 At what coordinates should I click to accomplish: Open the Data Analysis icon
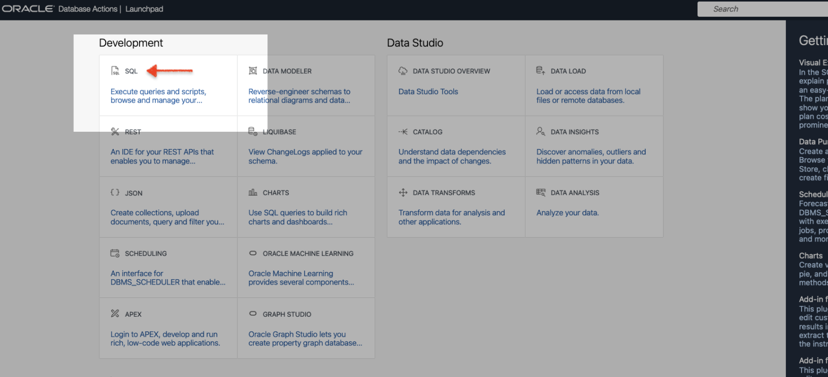(541, 192)
